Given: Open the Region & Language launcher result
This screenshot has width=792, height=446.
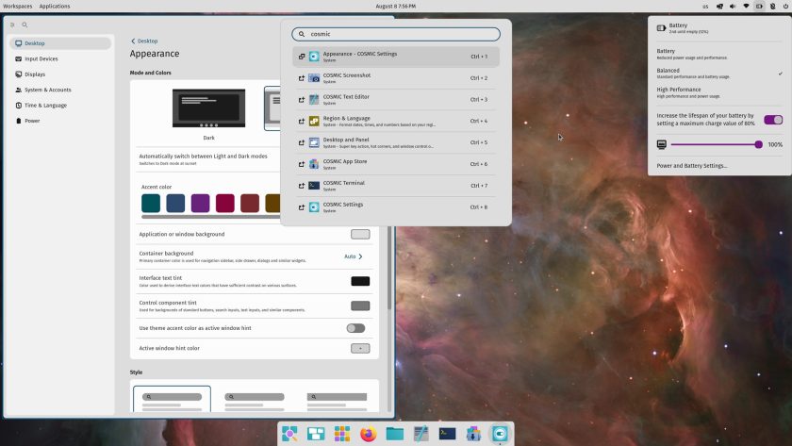Looking at the screenshot, I should click(x=395, y=122).
